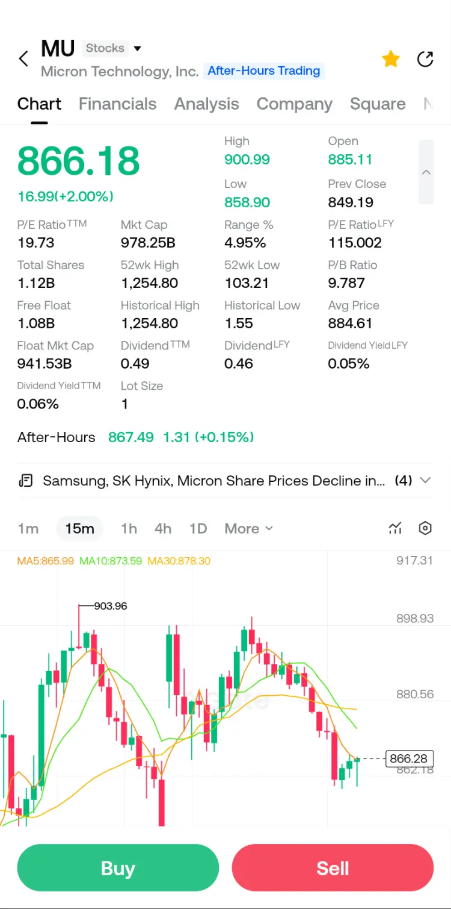The height and width of the screenshot is (909, 451).
Task: Collapse the quote details panel
Action: click(426, 172)
